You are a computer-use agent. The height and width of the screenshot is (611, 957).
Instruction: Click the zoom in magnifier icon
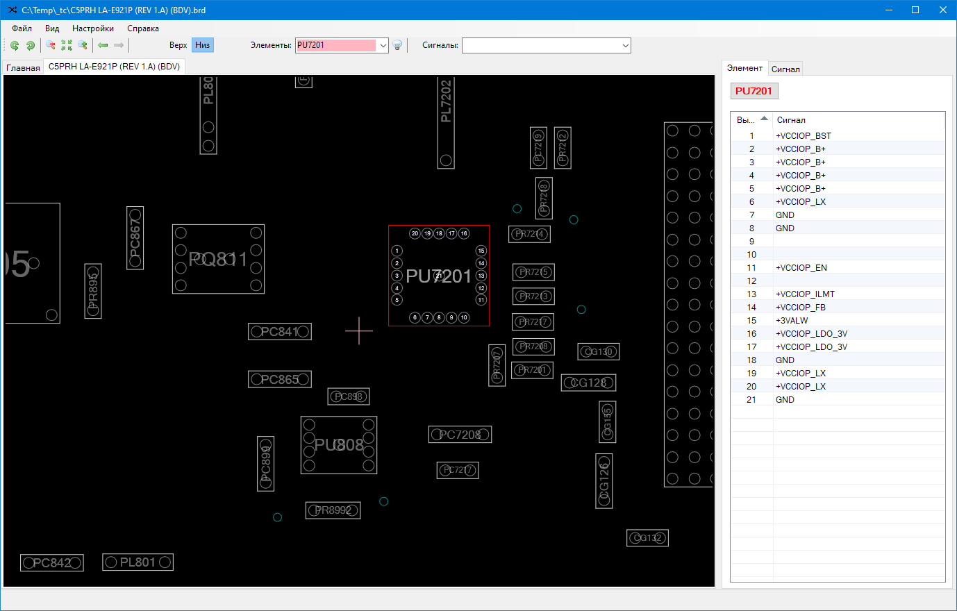83,46
